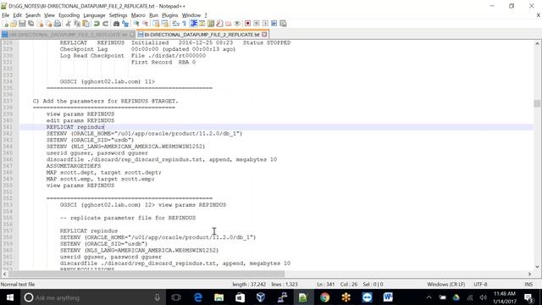Viewport: 542px width, 305px height.
Task: Click the Close document toolbar icon
Action: [x=40, y=24]
